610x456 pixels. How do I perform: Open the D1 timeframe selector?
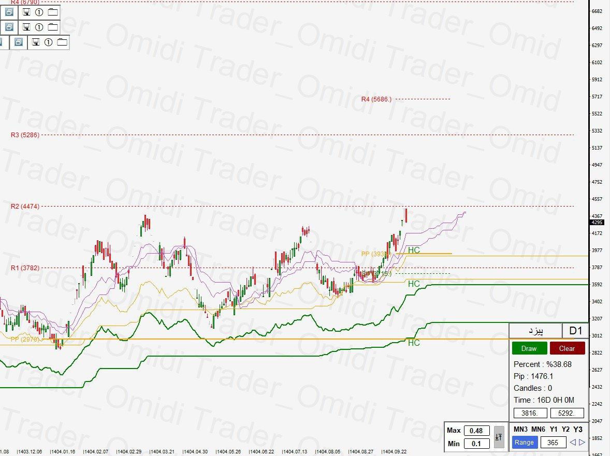click(574, 331)
